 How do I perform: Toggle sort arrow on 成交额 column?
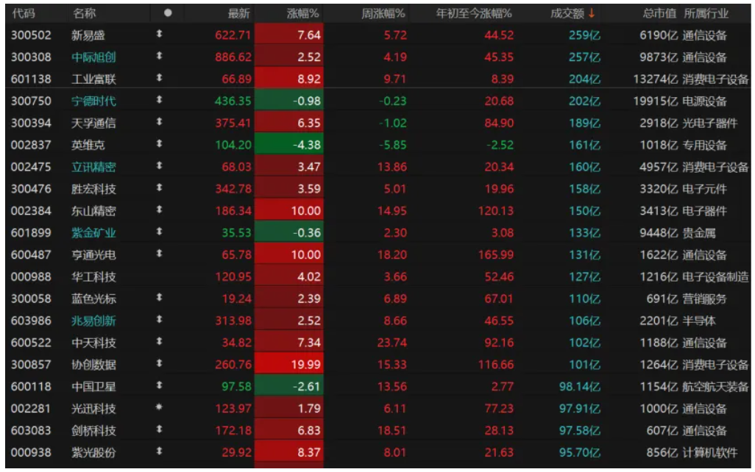click(x=591, y=13)
